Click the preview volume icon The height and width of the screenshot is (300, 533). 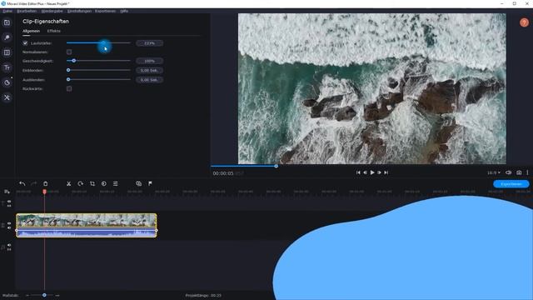[x=508, y=172]
